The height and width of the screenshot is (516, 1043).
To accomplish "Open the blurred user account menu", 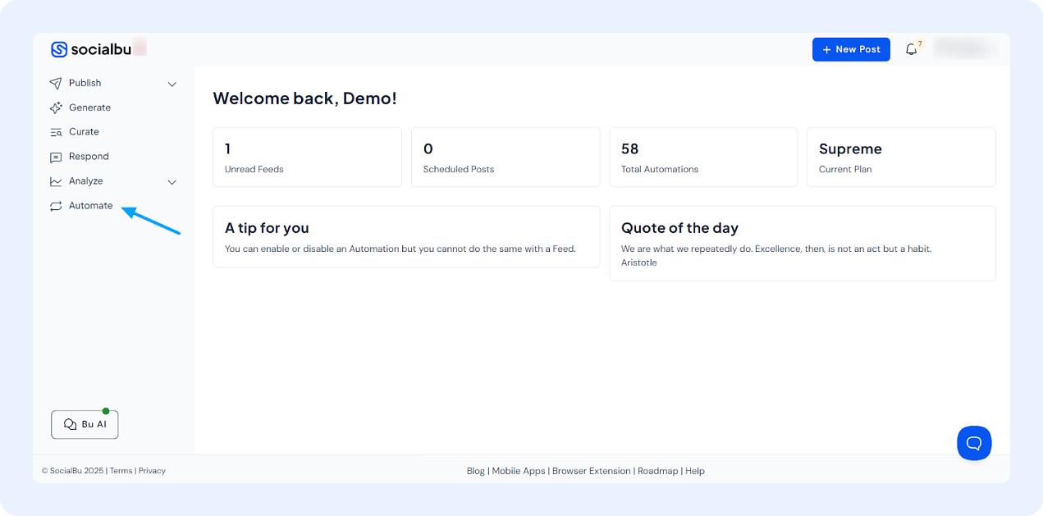I will point(965,49).
